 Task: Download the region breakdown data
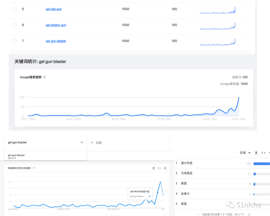click(256, 153)
